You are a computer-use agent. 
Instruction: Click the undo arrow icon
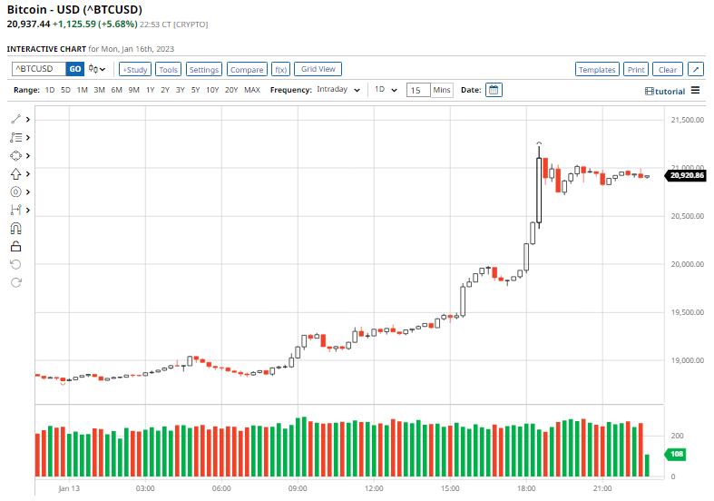(16, 265)
